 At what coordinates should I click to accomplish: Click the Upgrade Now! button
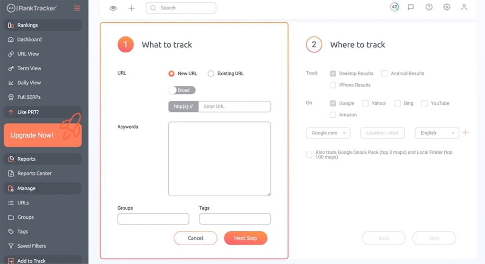coord(43,135)
